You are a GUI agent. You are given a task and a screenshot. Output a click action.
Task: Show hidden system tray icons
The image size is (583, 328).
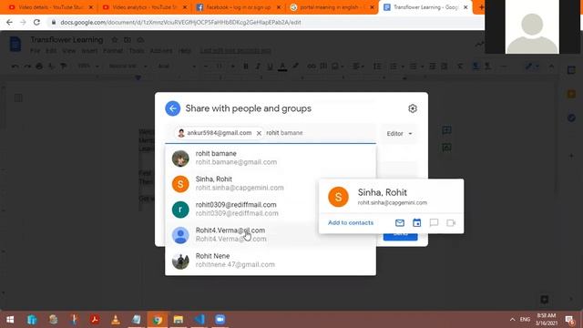pyautogui.click(x=512, y=320)
